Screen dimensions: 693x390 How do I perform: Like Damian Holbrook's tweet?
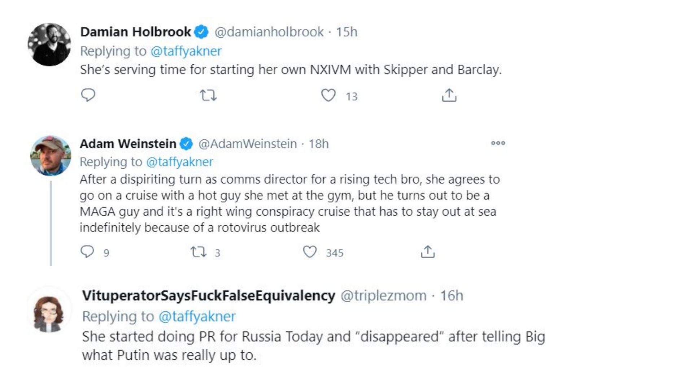pyautogui.click(x=328, y=95)
